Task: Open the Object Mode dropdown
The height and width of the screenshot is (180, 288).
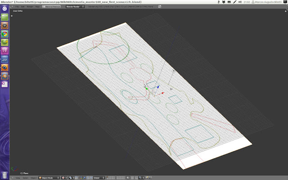Action: pos(49,178)
